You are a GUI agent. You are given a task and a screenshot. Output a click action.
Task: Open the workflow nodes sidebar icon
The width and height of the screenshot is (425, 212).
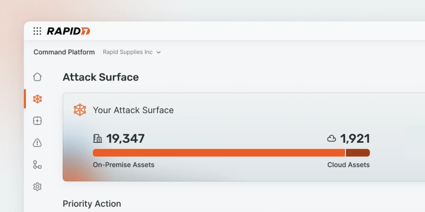coord(37,165)
